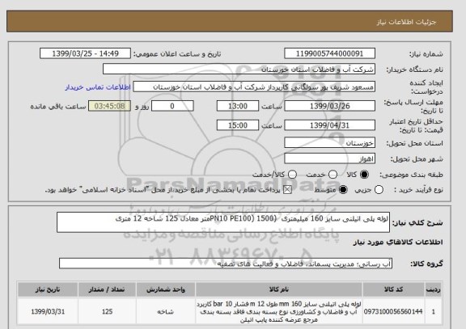Select the کالا/خدمت radio button
466x329 pixels.
click(292, 175)
